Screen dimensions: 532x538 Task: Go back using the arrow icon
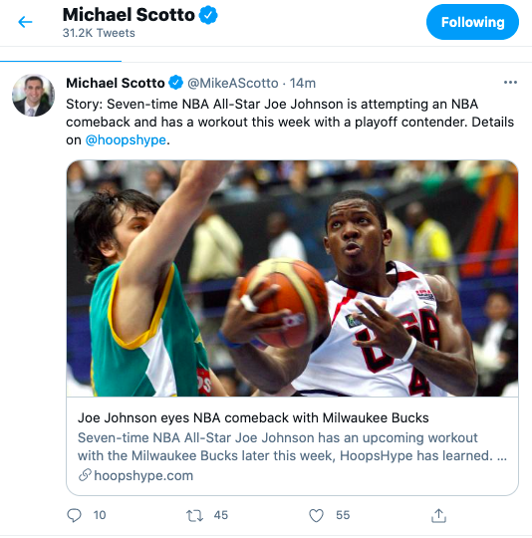pos(25,22)
